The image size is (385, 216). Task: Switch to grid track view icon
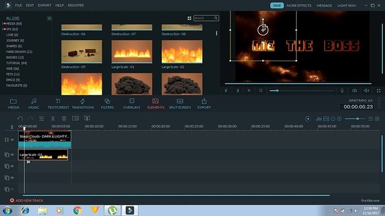(377, 119)
